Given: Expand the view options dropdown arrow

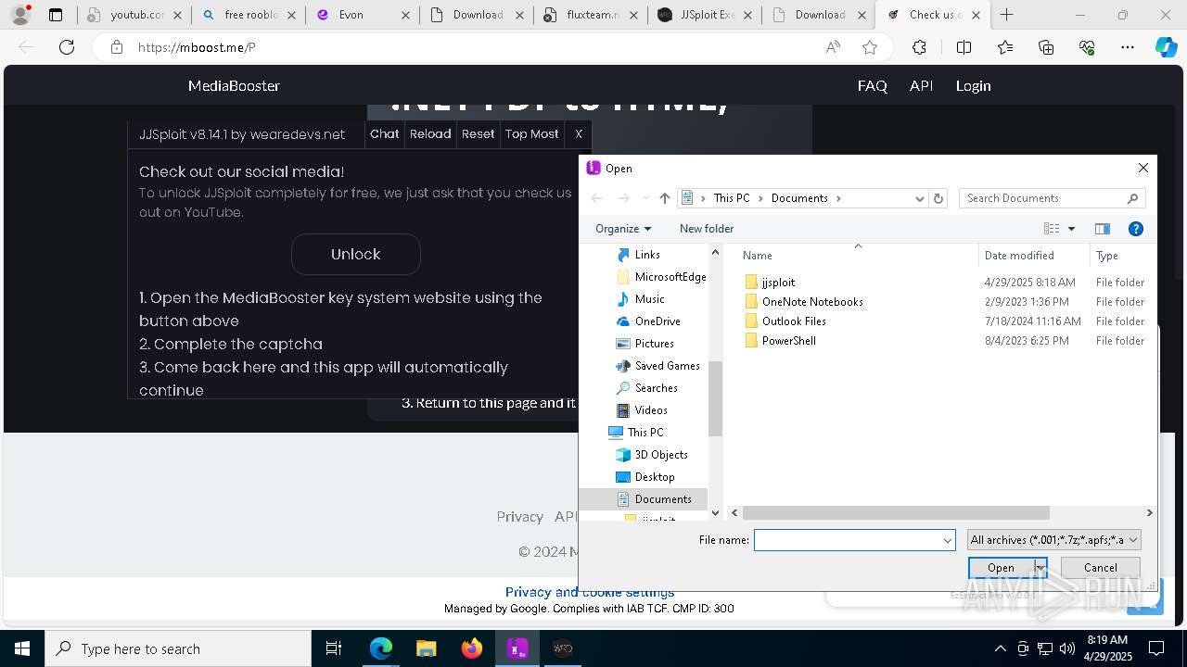Looking at the screenshot, I should point(1072,229).
